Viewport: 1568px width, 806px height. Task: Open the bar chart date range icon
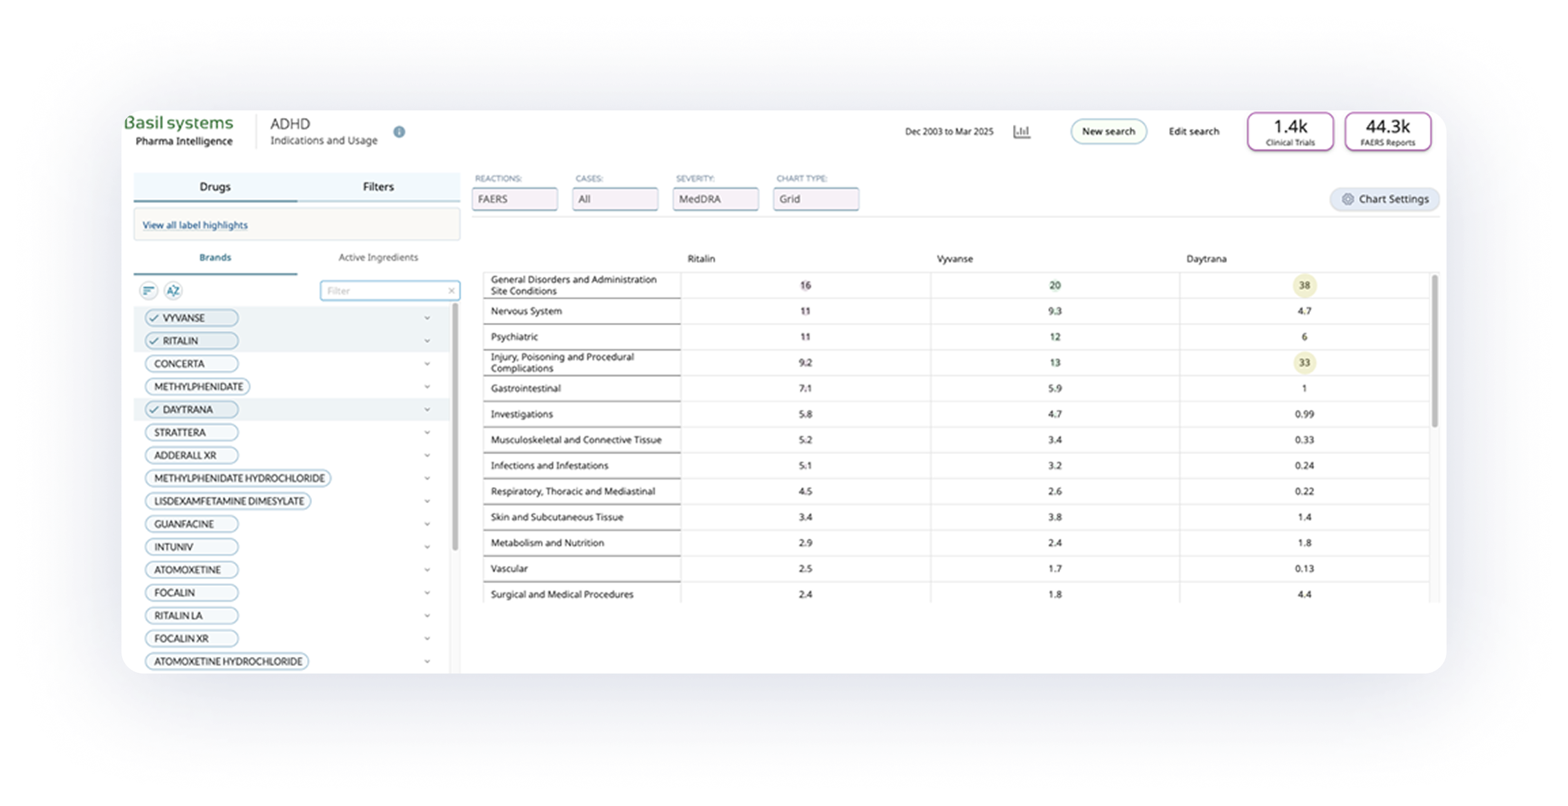[1021, 131]
